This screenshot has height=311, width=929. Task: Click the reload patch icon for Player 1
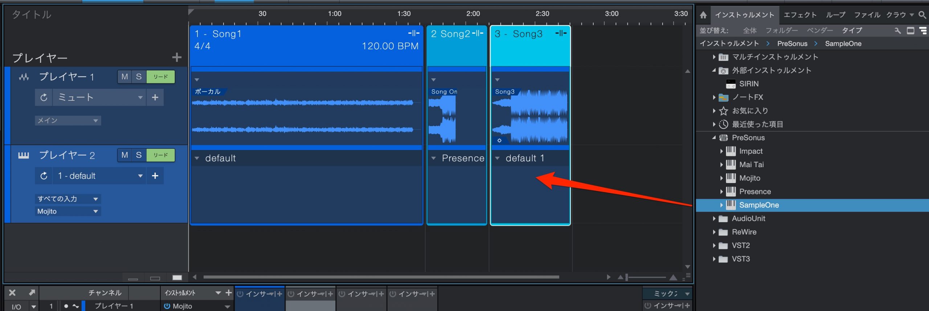[44, 98]
